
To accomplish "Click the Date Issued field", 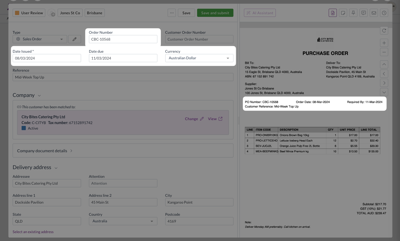I will point(47,58).
